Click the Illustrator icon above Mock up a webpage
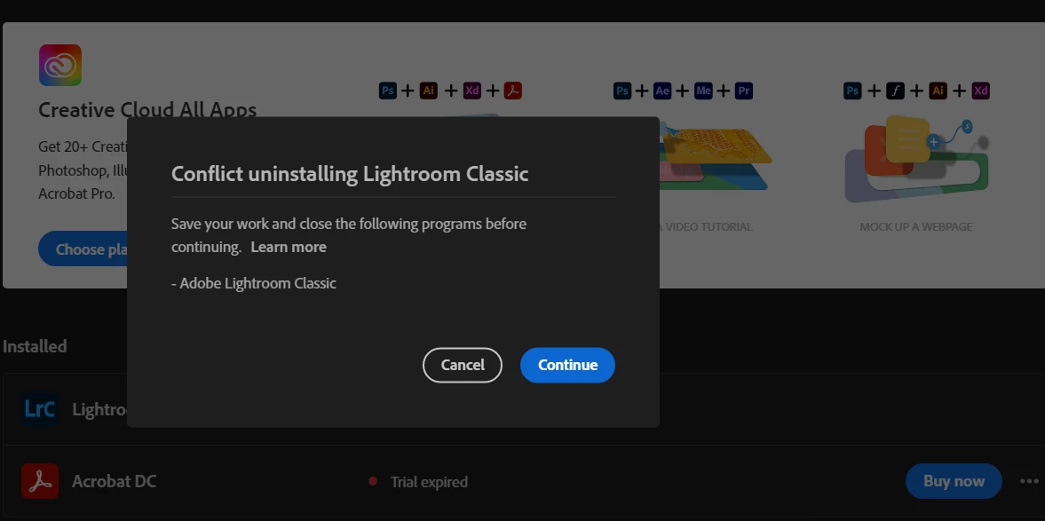The image size is (1045, 521). [x=938, y=91]
